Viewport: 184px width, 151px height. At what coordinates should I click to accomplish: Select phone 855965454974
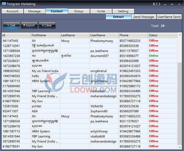point(130,76)
